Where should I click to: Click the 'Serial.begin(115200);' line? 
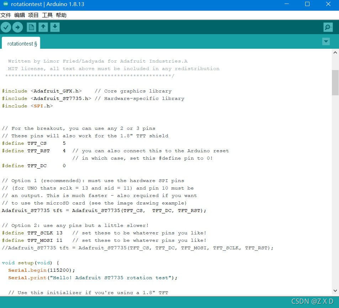42,270
